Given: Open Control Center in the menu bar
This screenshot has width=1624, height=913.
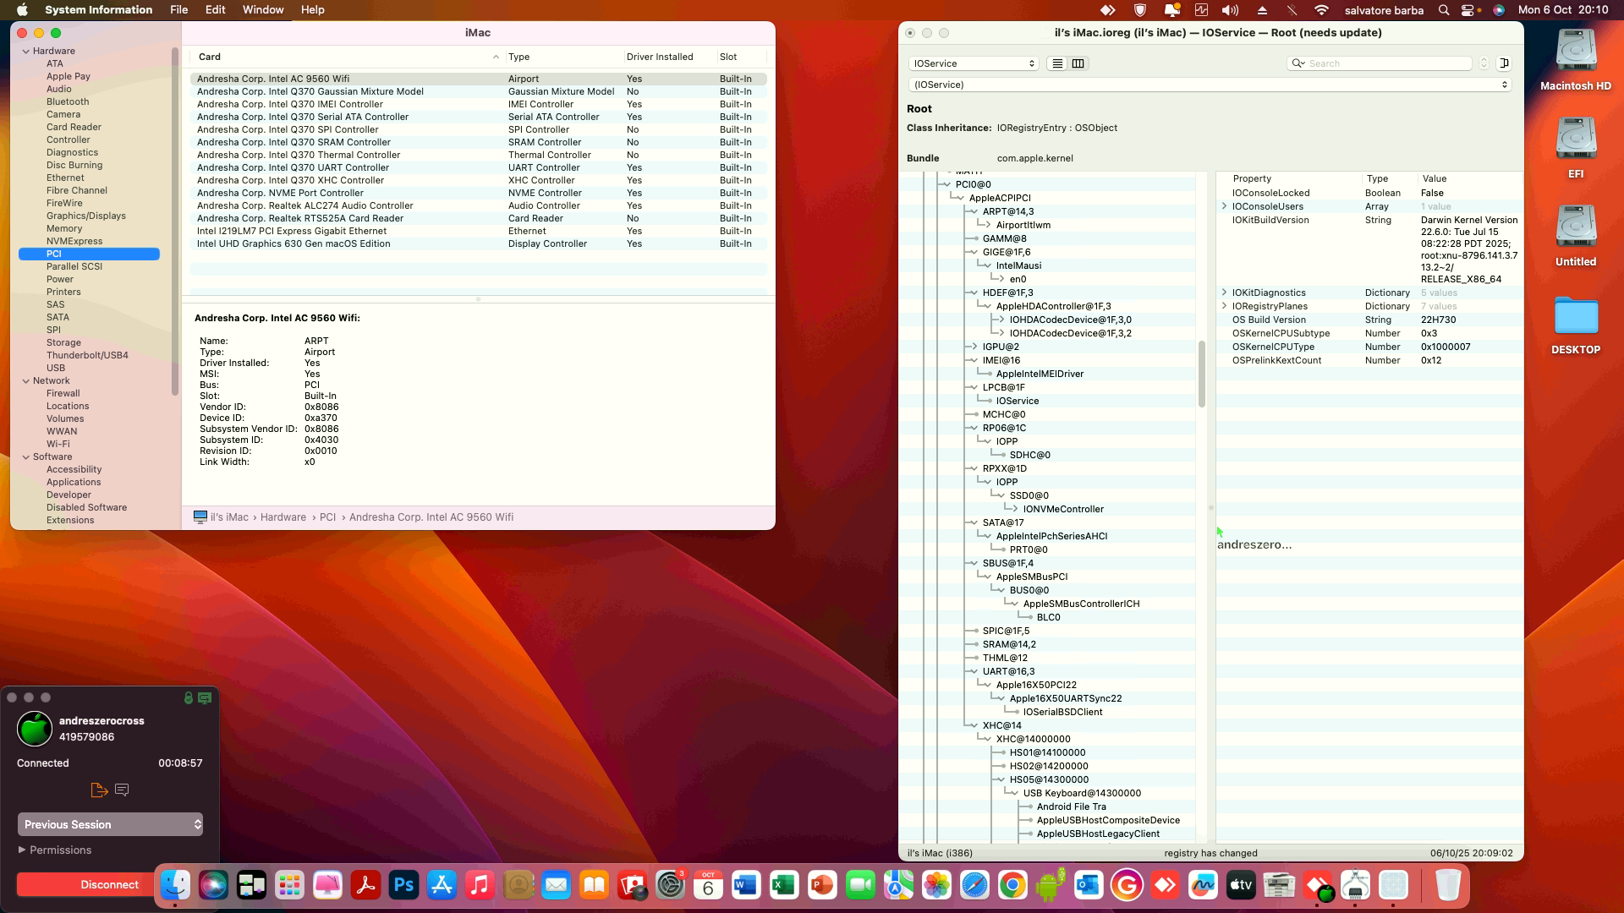Looking at the screenshot, I should click(x=1468, y=10).
